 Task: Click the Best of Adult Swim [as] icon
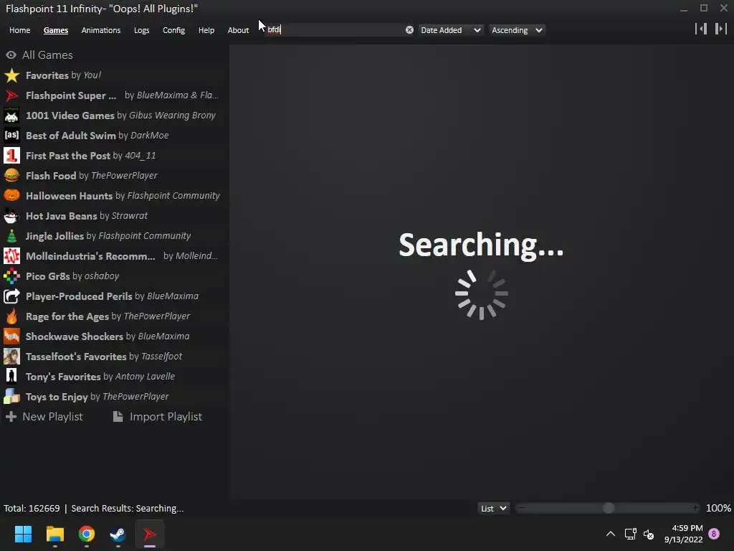[11, 136]
